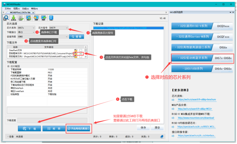
Task: Click the 保存 log button
Action: [143, 128]
